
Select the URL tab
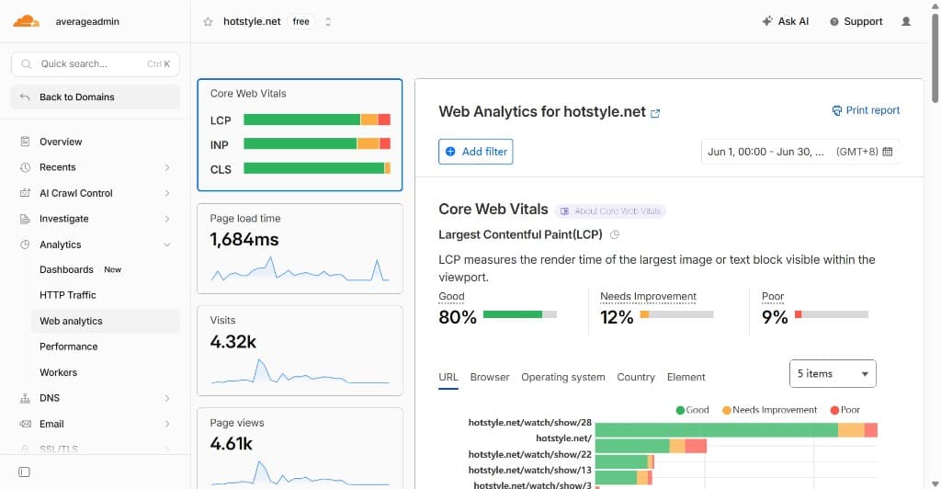448,378
